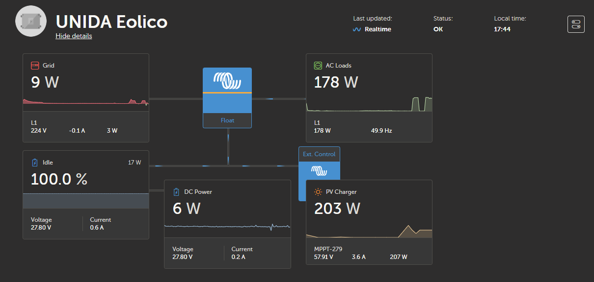
Task: Click the battery icon beside Idle
Action: [x=35, y=163]
